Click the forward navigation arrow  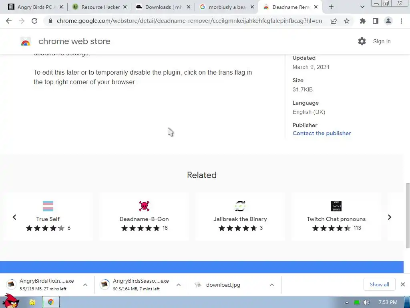(22, 21)
